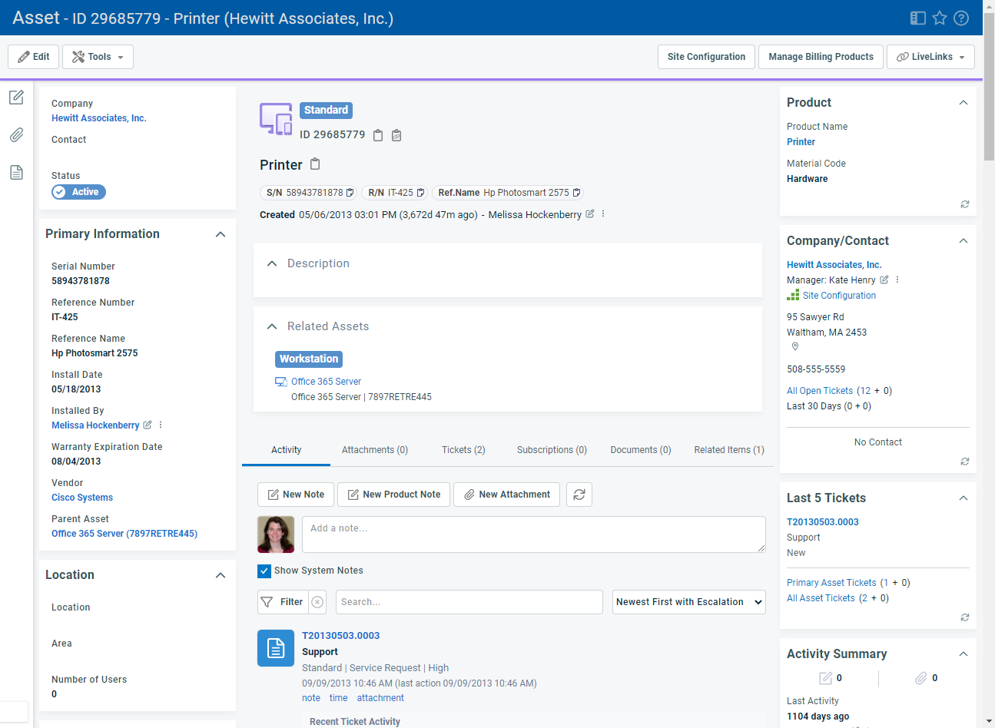Collapse the Description section
The image size is (995, 728).
point(271,263)
